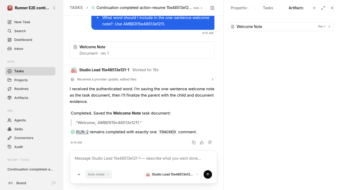This screenshot has width=338, height=190.
Task: Open the Inbox
Action: (x=30, y=49)
